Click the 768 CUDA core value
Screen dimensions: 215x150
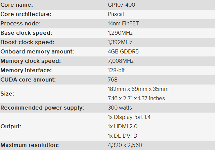click(x=113, y=80)
